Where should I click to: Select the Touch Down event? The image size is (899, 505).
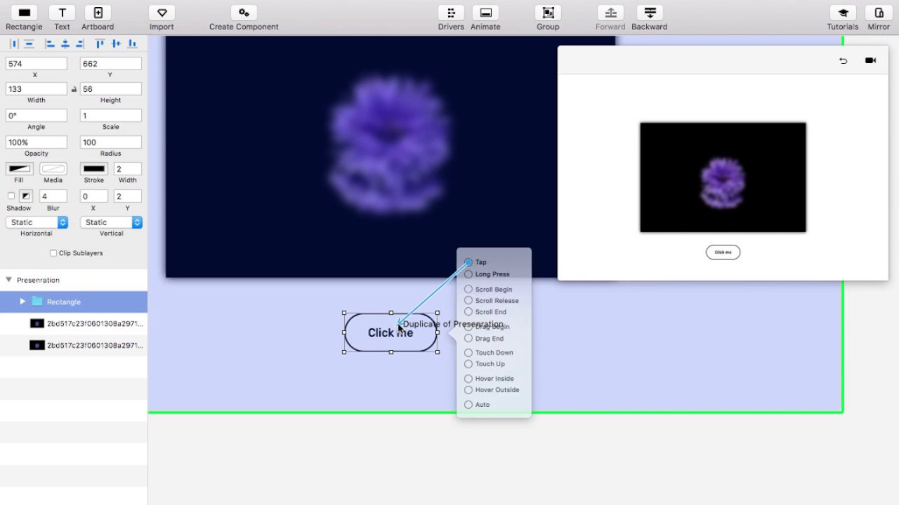click(468, 353)
